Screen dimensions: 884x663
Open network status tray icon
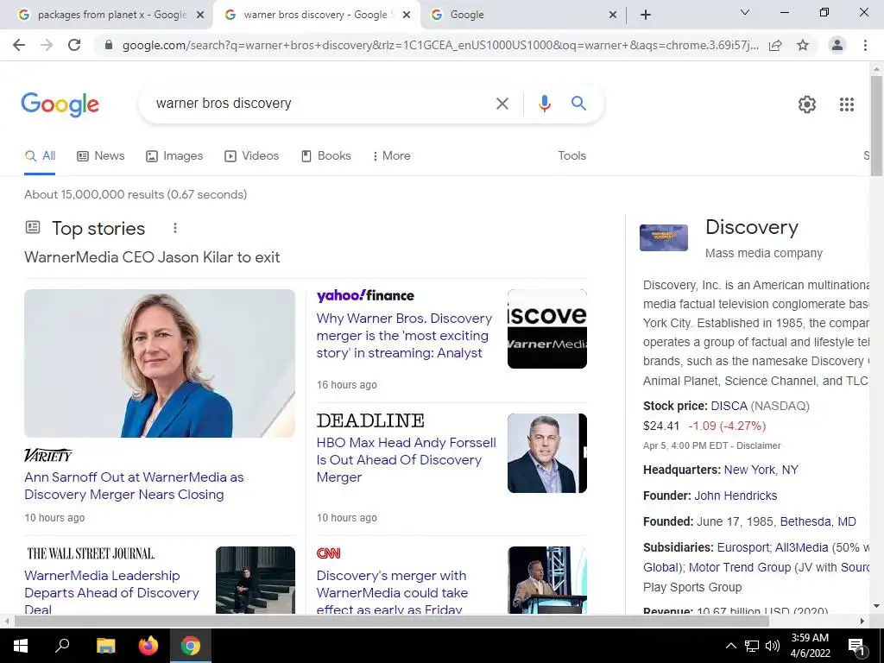click(x=752, y=646)
